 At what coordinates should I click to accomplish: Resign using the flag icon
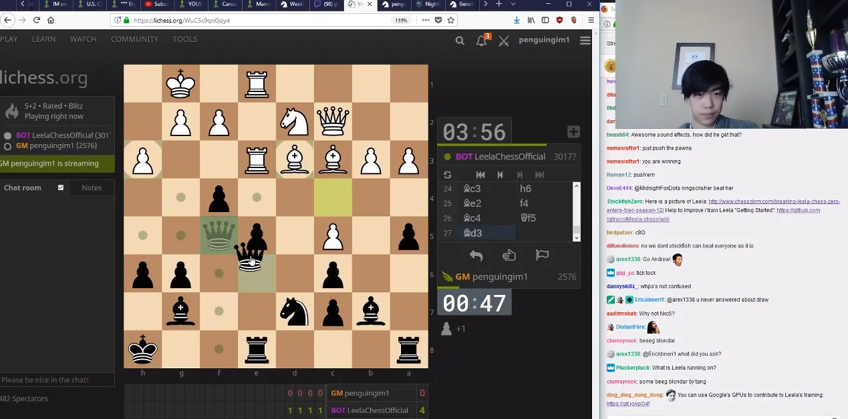pyautogui.click(x=542, y=255)
